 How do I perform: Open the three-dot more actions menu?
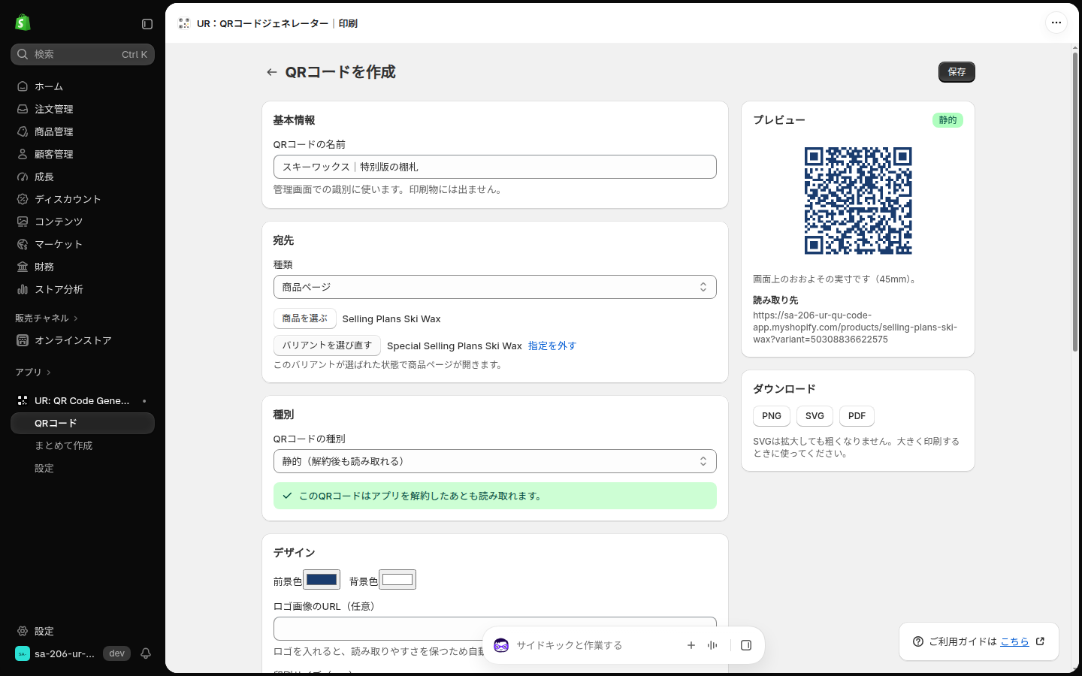[1056, 23]
